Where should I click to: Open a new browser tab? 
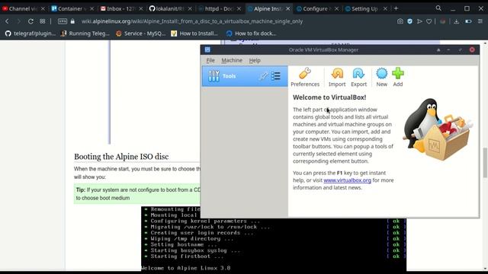[396, 8]
